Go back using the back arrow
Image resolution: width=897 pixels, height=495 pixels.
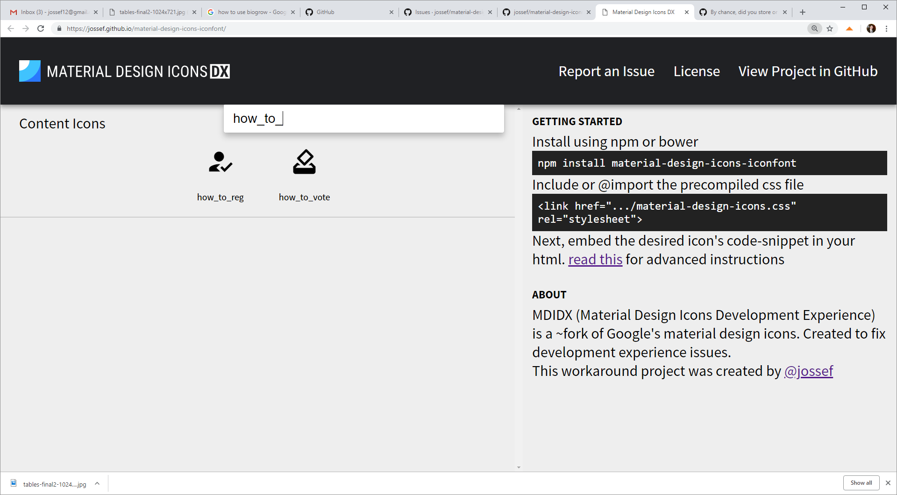(x=10, y=28)
